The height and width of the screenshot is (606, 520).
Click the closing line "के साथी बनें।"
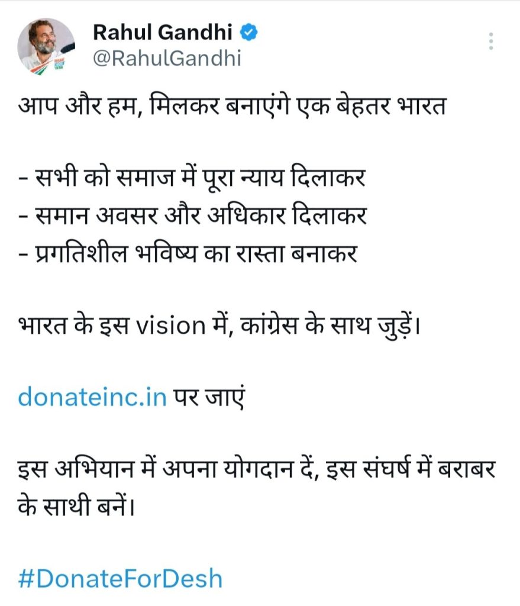[x=76, y=506]
